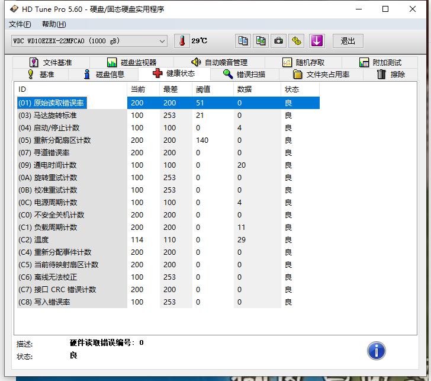Screen dimensions: 431x381
Task: Open options gear icon in toolbar
Action: coord(296,41)
